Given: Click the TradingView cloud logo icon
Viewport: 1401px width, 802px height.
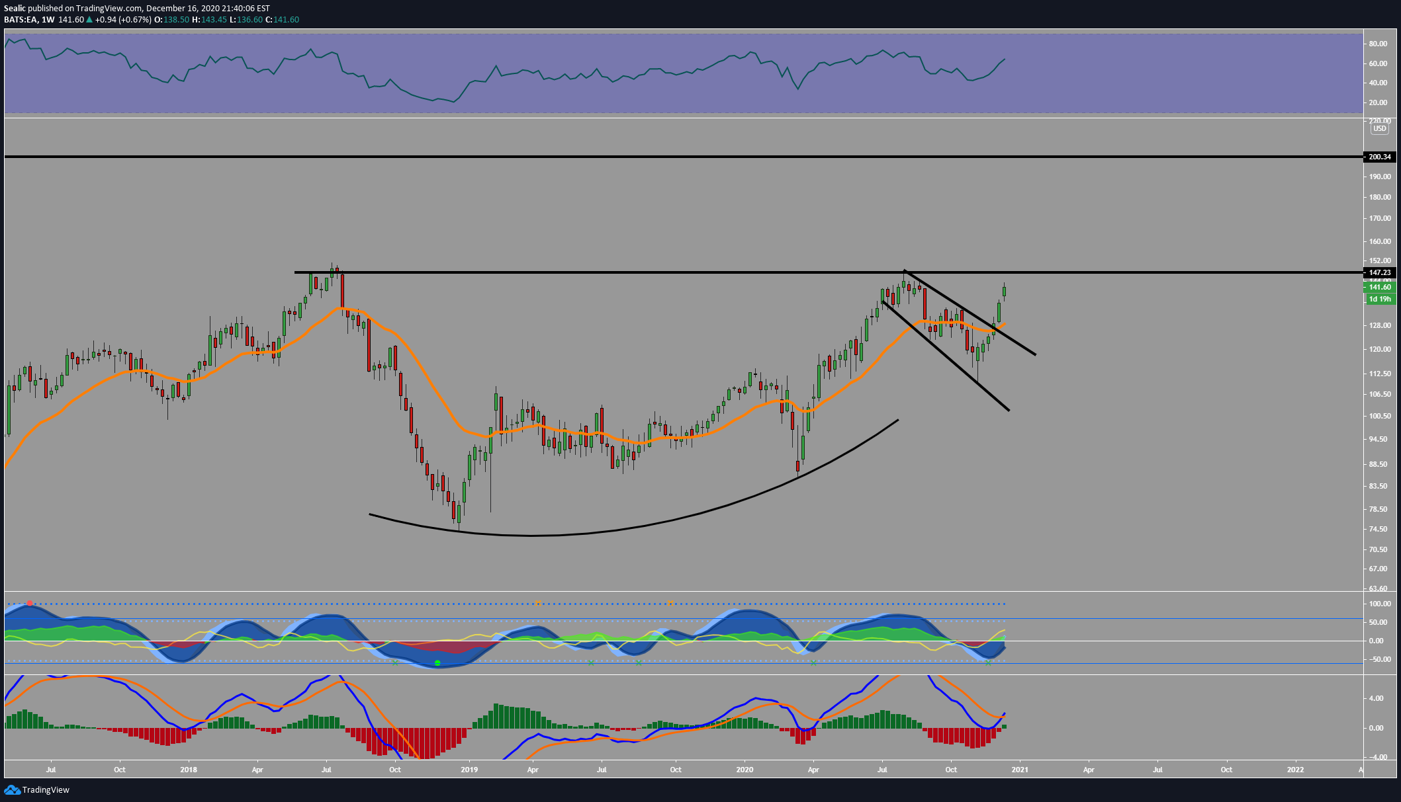Looking at the screenshot, I should (x=12, y=789).
